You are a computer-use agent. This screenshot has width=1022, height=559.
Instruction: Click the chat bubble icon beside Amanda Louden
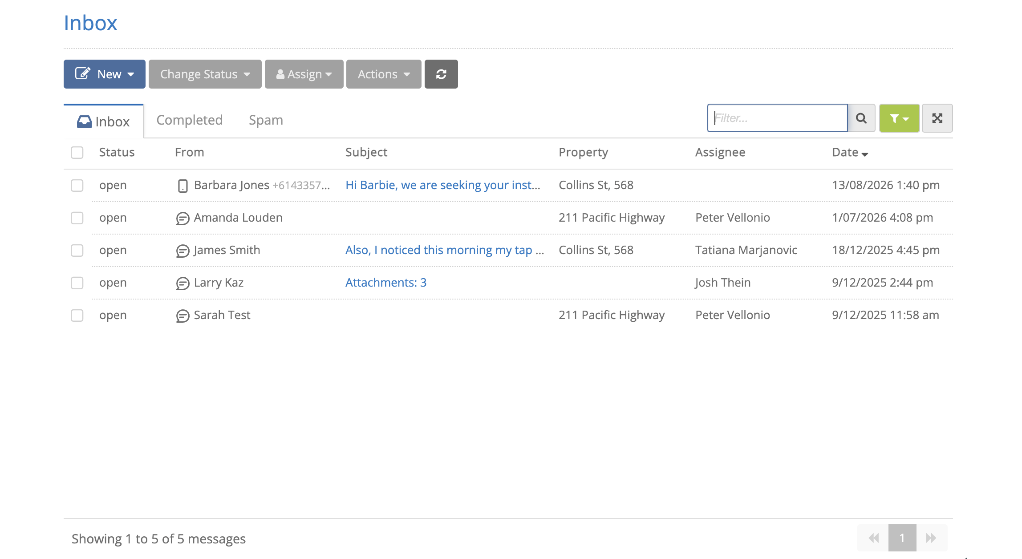point(182,218)
